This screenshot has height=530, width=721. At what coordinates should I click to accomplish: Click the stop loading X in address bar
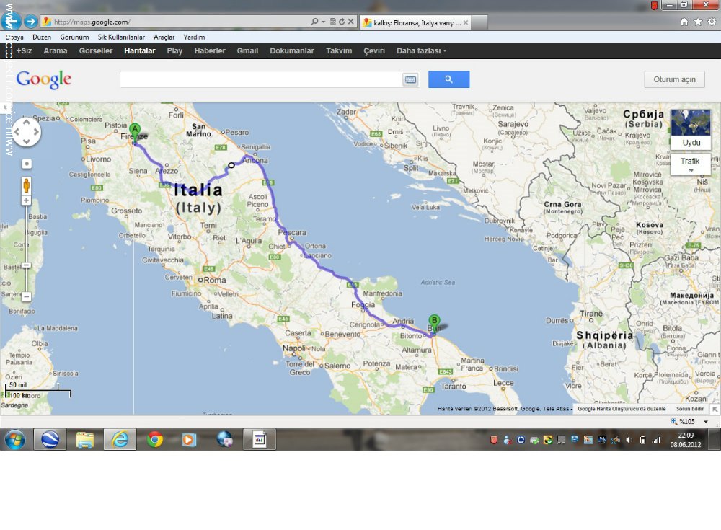[351, 22]
